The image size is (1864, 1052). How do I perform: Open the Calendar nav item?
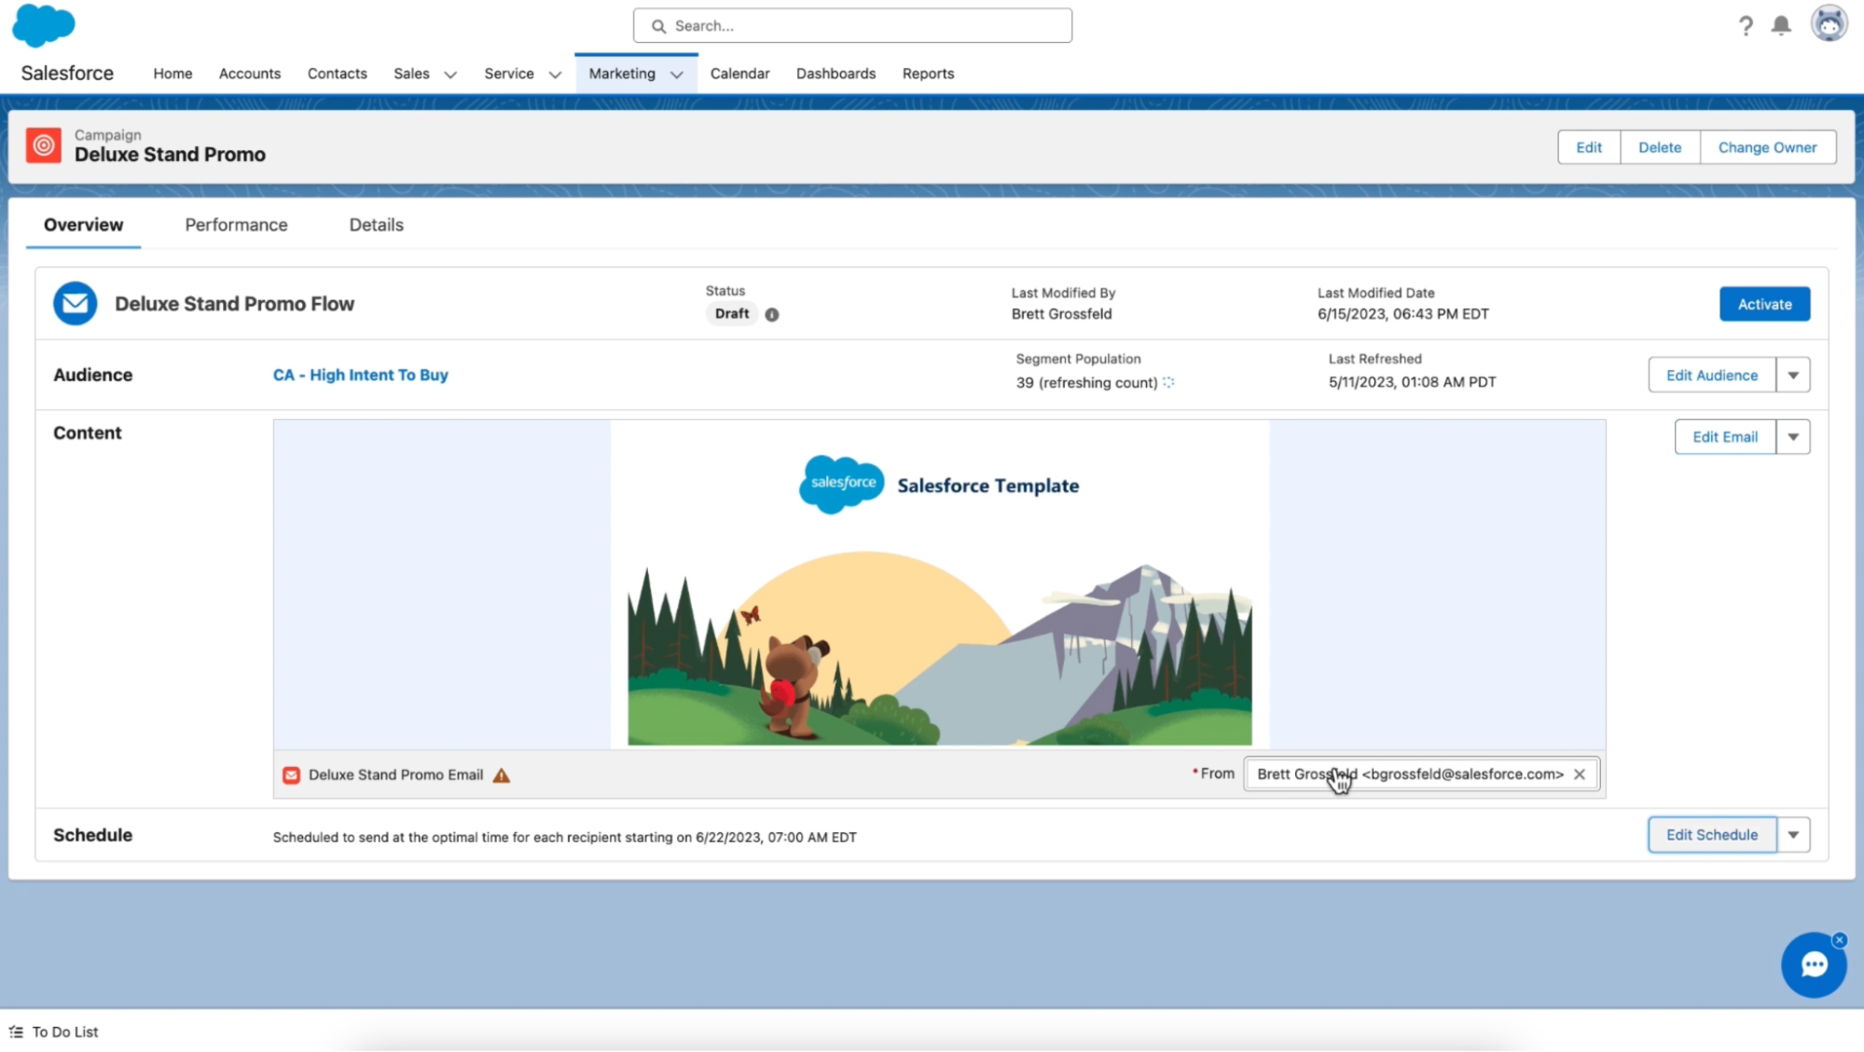tap(739, 74)
